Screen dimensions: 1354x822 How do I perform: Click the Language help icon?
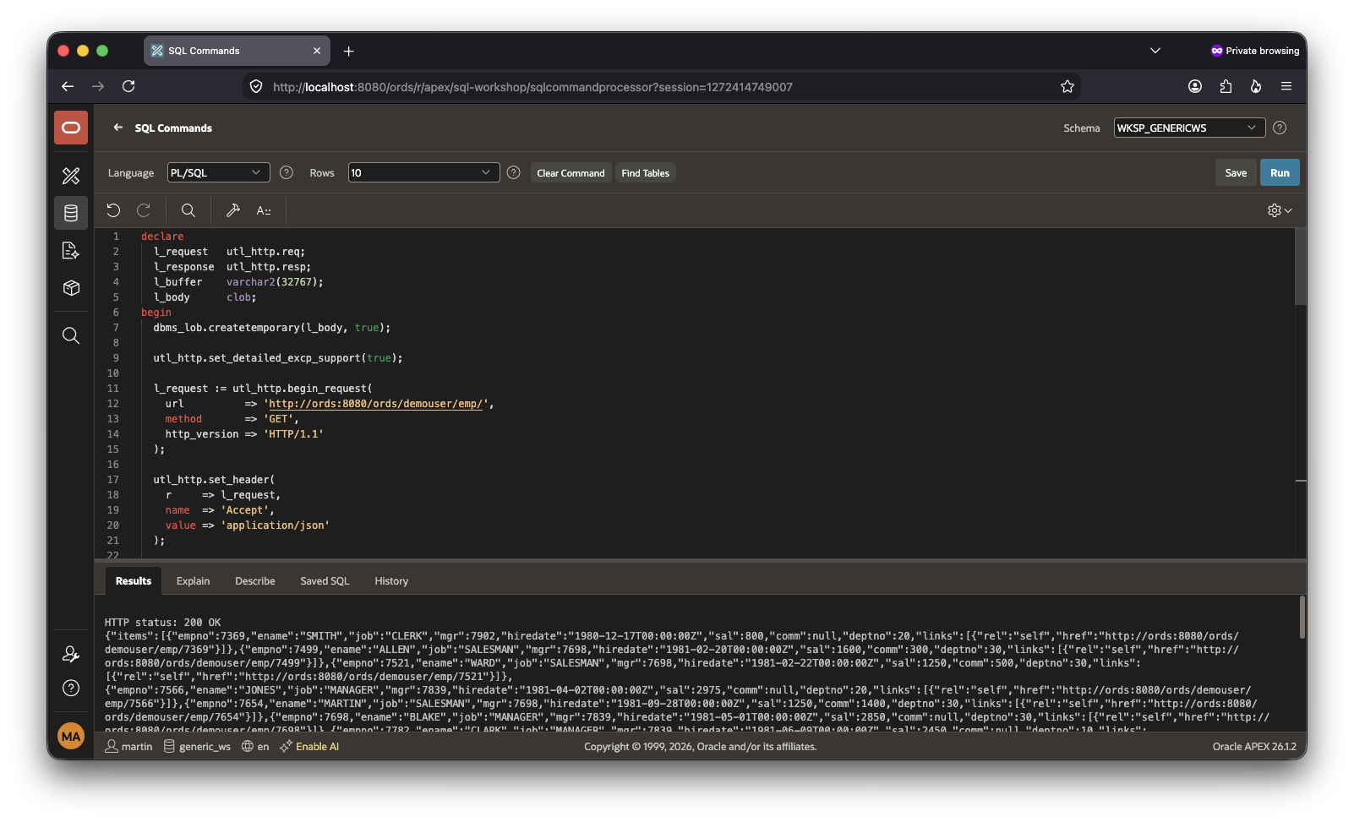point(287,172)
